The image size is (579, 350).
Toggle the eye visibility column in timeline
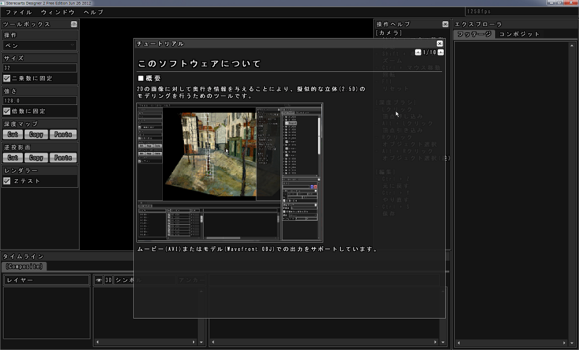[98, 280]
